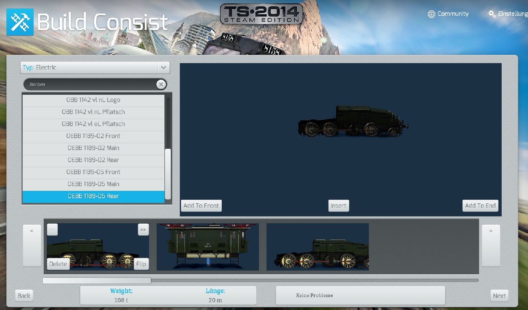Click the Einstellungen settings link text
Screen dimensions: 528x310
513,14
